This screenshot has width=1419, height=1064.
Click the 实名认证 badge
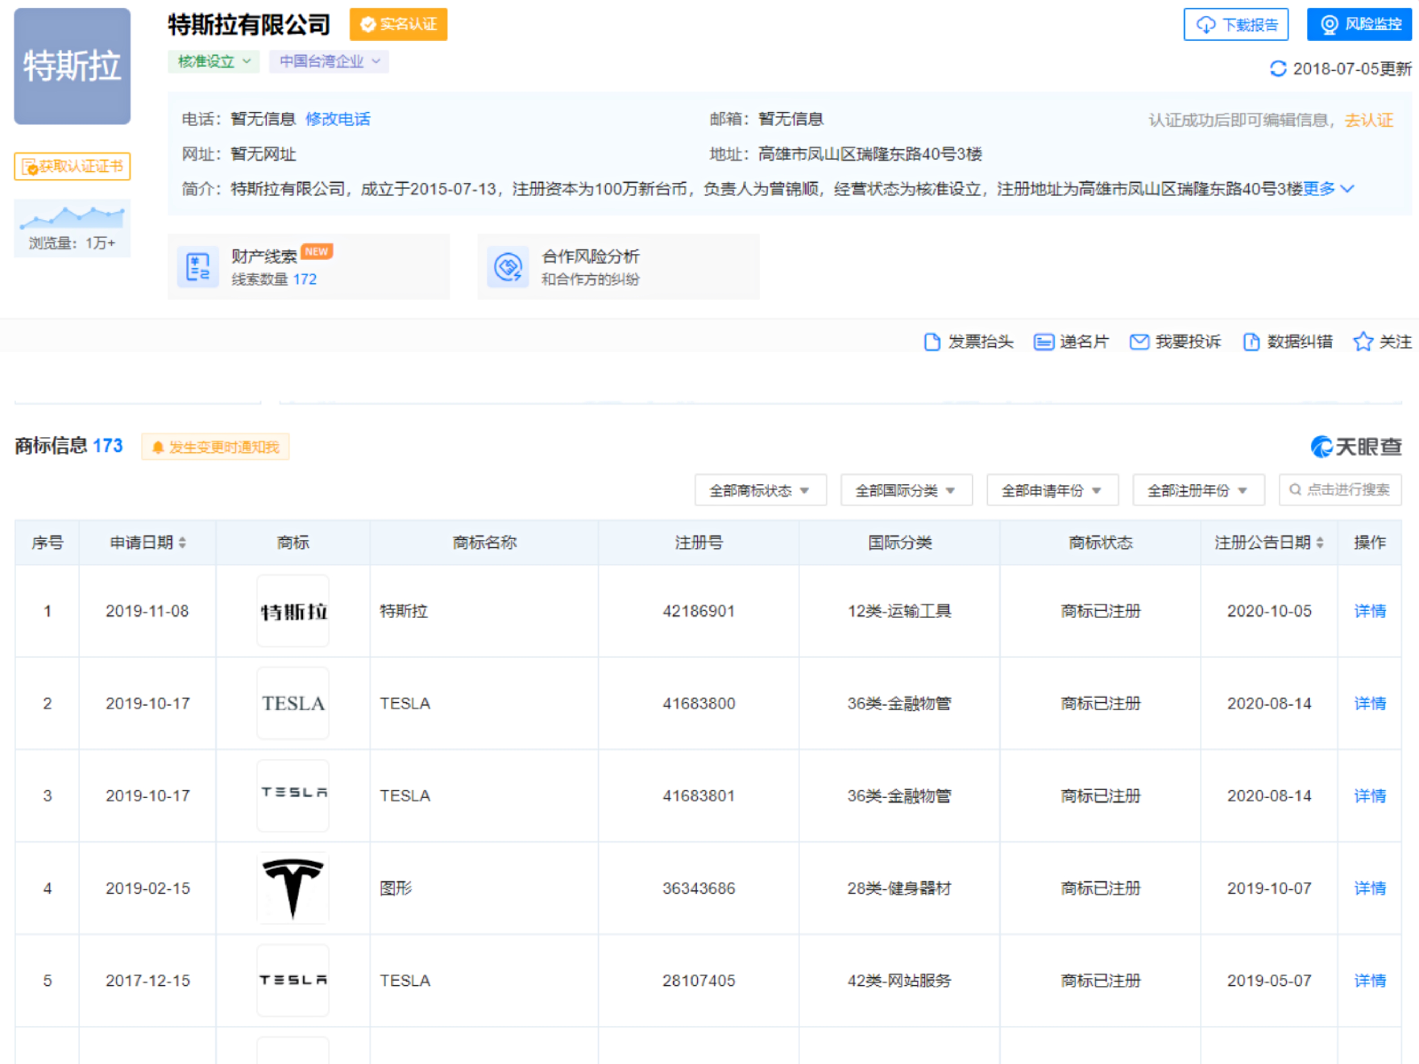click(398, 24)
